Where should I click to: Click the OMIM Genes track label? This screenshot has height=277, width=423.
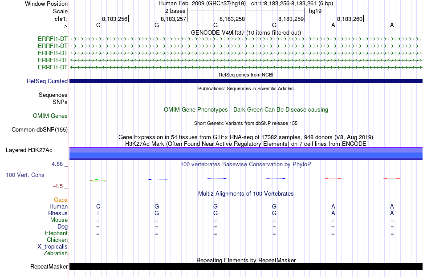[50, 116]
